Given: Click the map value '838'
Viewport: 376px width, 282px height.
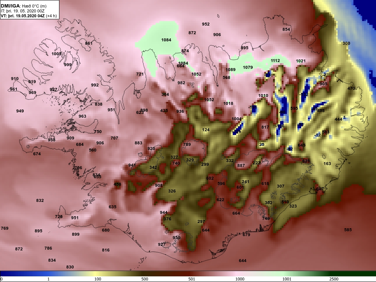Looking at the screenshot, I should (x=99, y=104).
